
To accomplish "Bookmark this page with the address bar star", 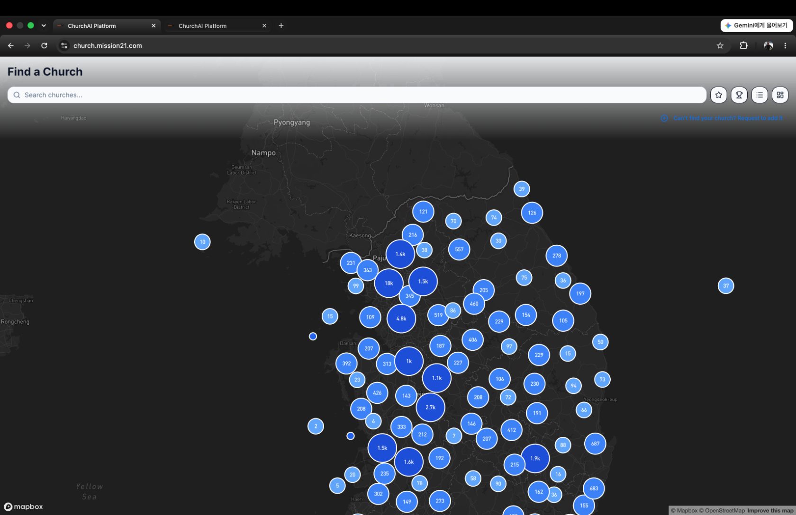I will tap(720, 45).
